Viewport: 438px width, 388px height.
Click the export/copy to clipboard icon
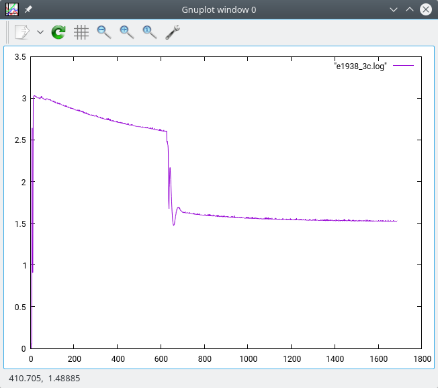(x=21, y=32)
